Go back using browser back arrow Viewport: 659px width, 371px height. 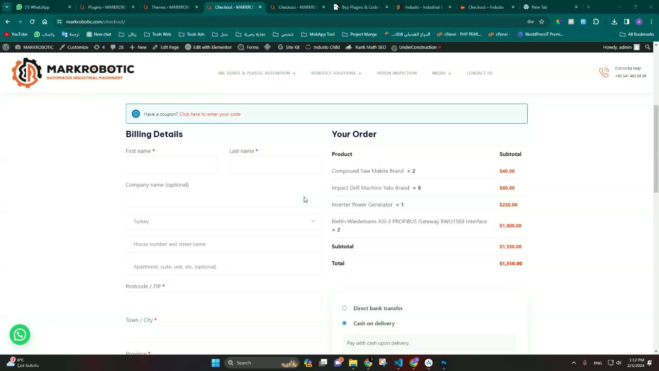[7, 22]
